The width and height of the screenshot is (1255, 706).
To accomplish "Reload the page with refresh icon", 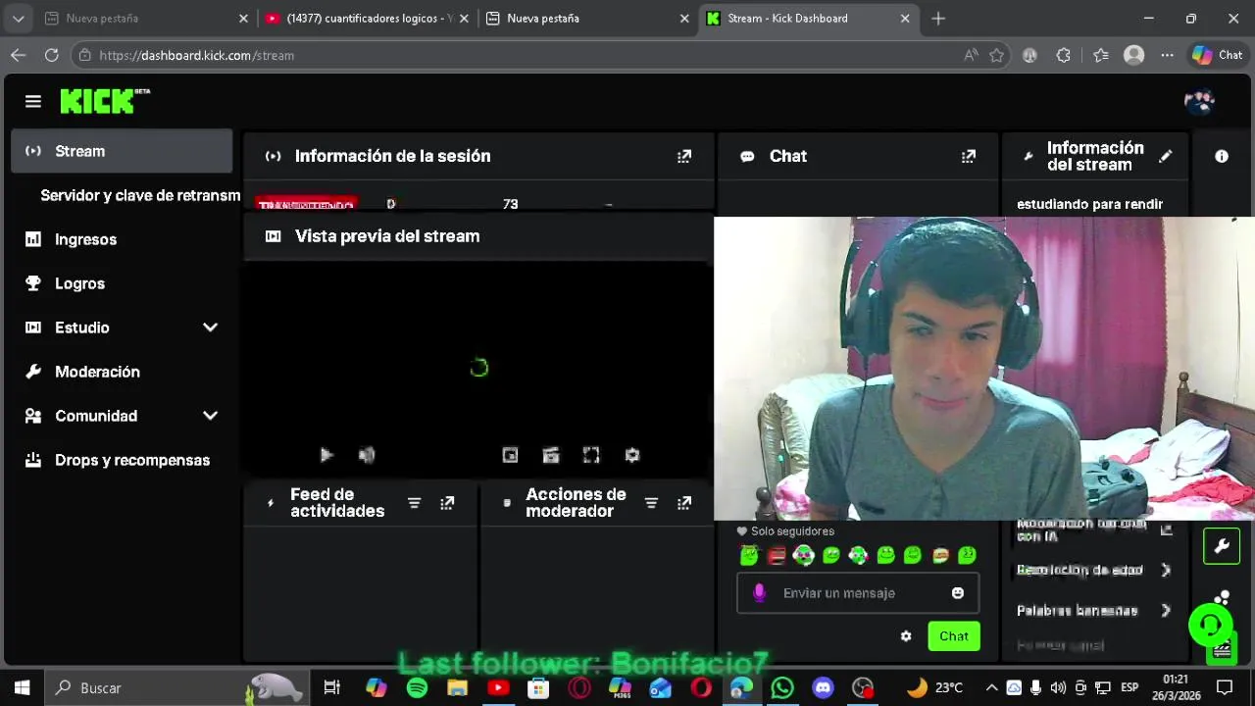I will coord(51,55).
